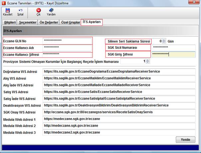Open Yardım help book icon
This screenshot has width=201, height=153.
[x=51, y=10]
